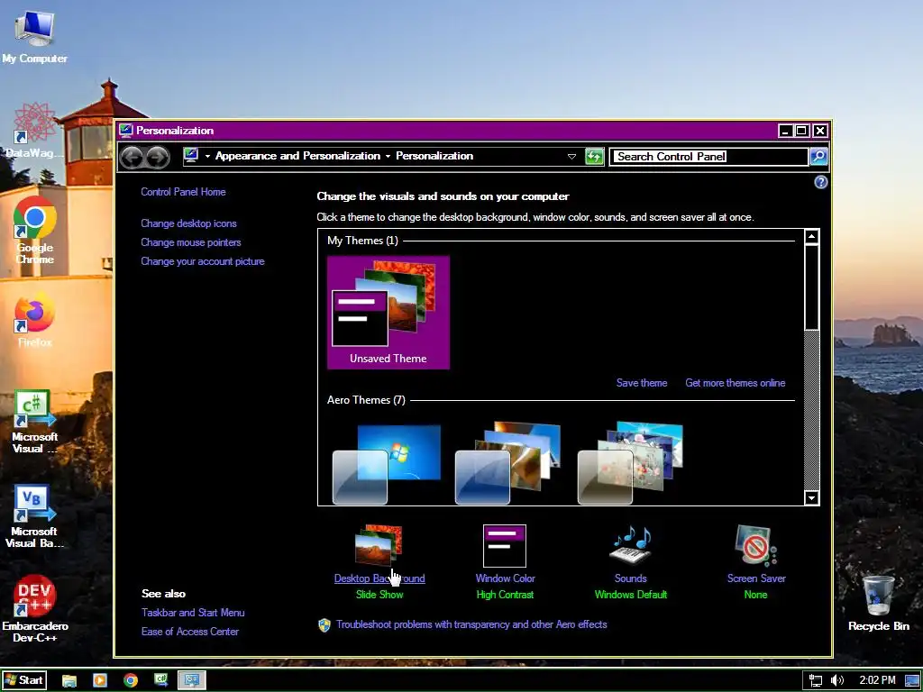Select the Unsaved Theme thumbnail
This screenshot has width=923, height=692.
pyautogui.click(x=388, y=313)
